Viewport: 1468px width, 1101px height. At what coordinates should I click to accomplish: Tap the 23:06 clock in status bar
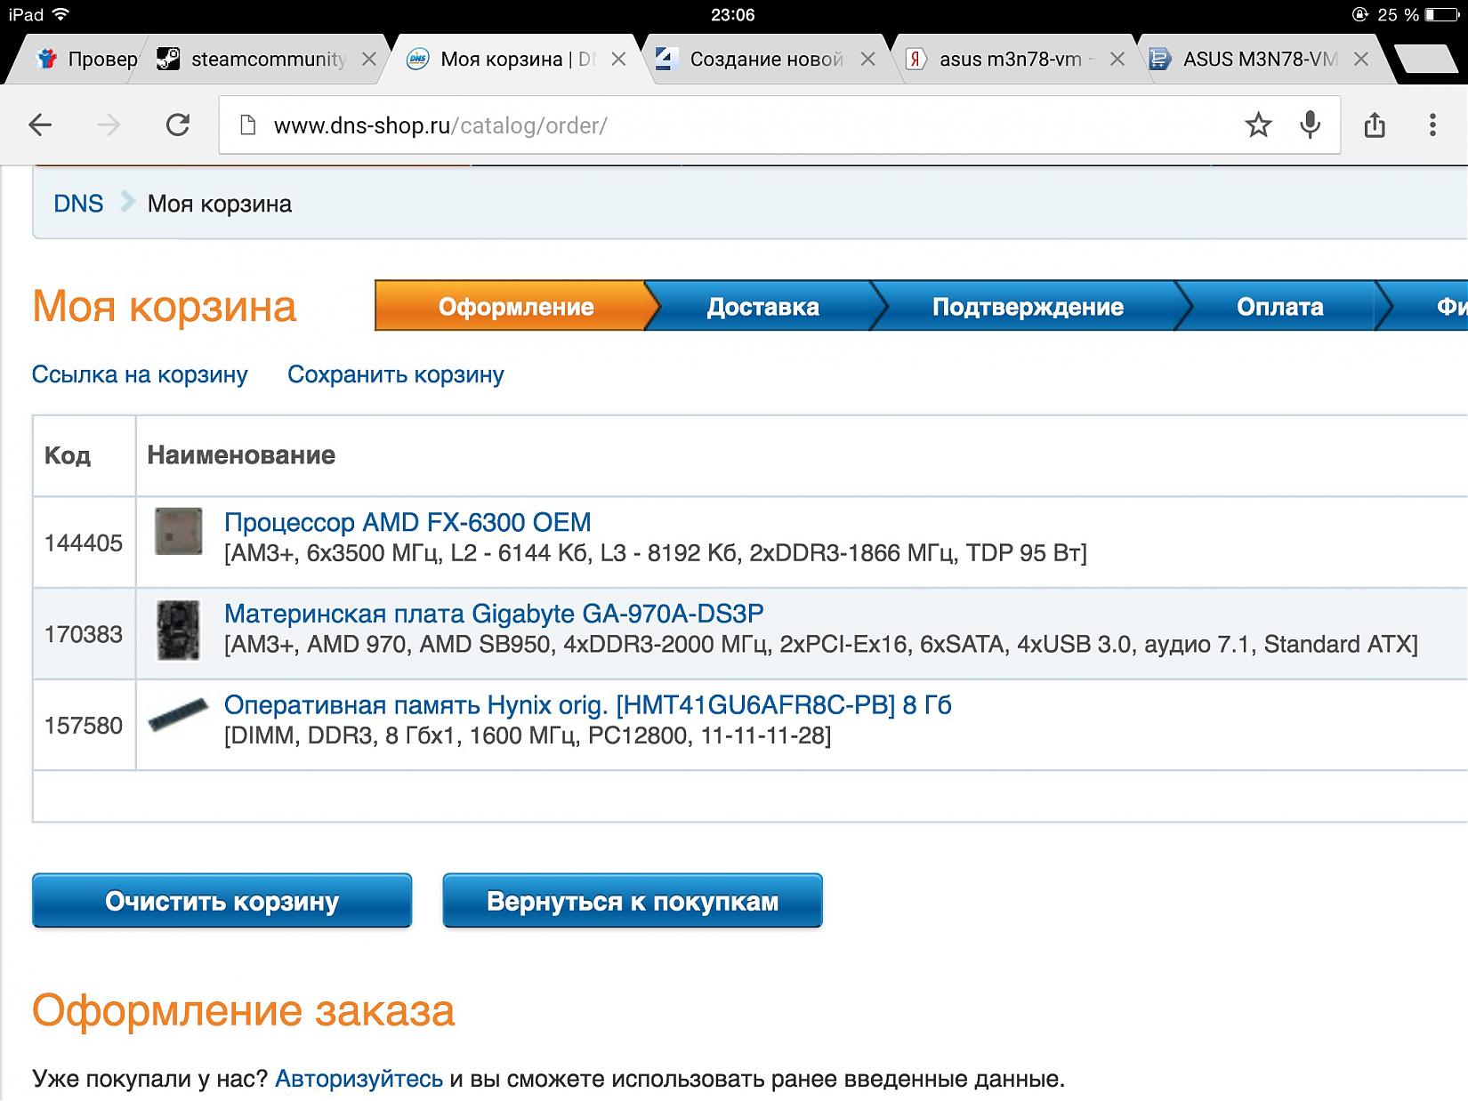[x=733, y=14]
